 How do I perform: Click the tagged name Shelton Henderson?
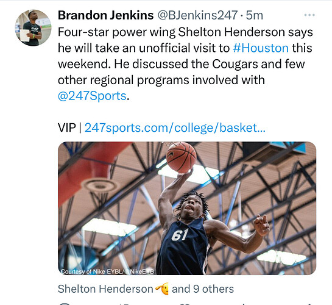(105, 289)
